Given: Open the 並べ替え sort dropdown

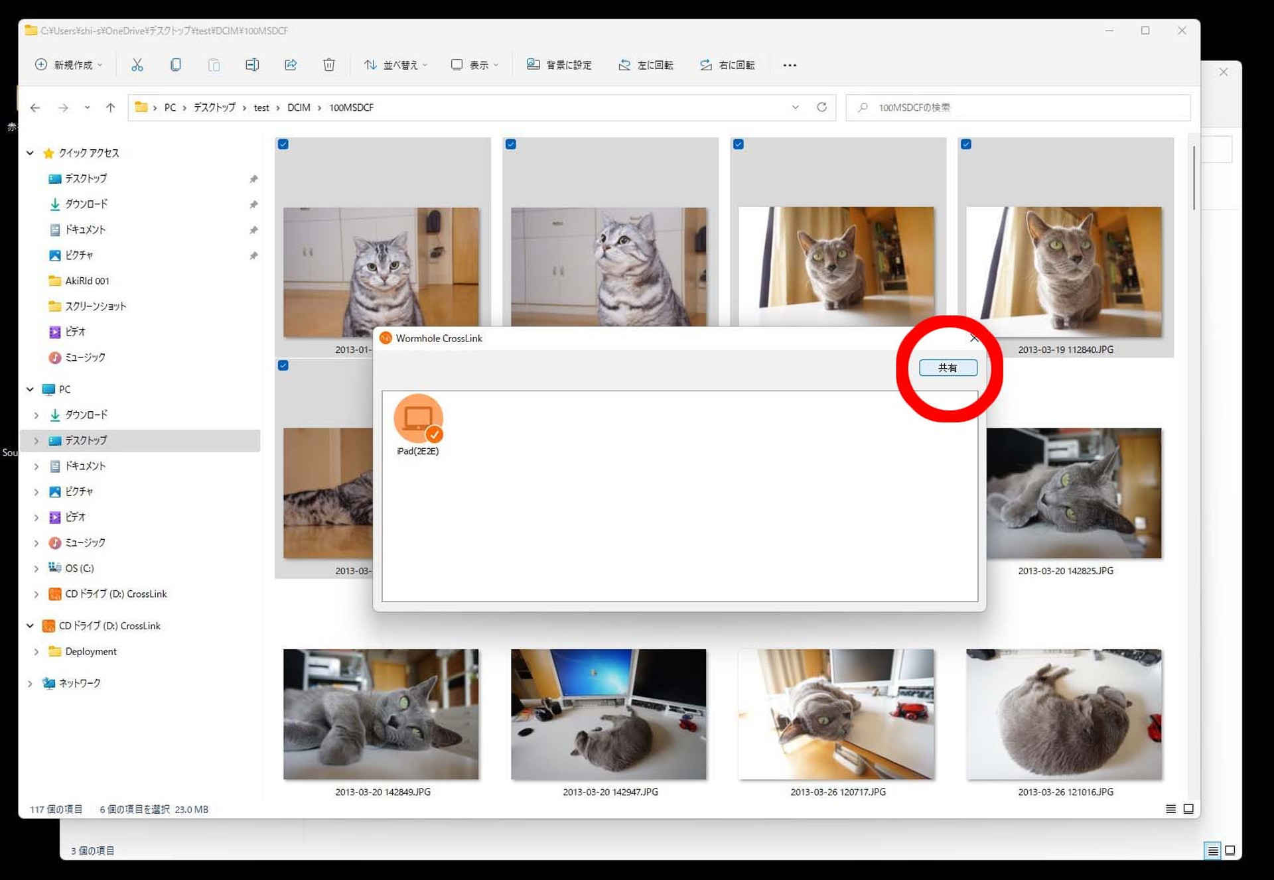Looking at the screenshot, I should click(396, 64).
